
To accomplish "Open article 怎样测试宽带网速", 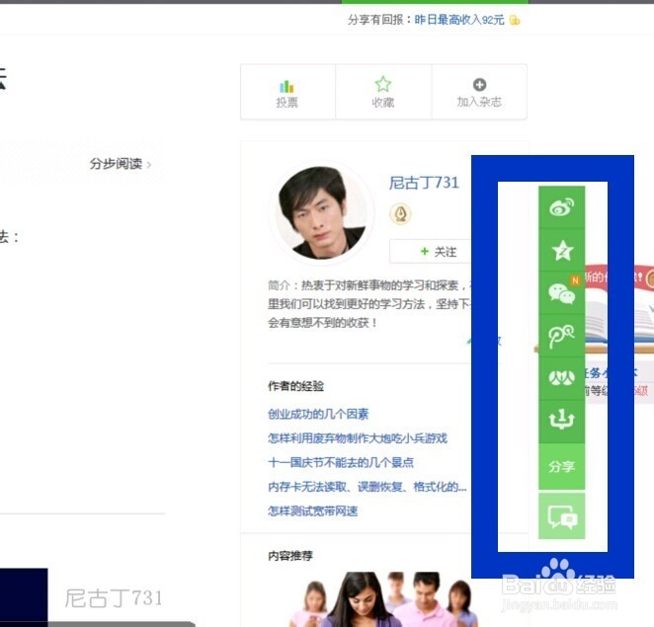I will (x=313, y=510).
